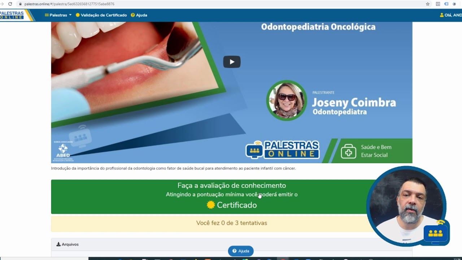Click the ABED association logo on the video
462x260 pixels.
click(x=63, y=152)
